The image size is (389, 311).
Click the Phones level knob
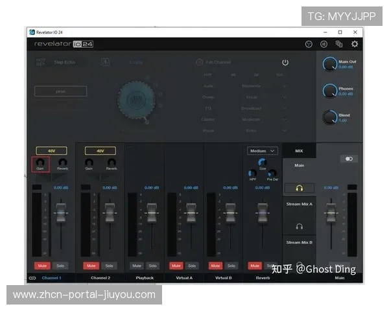click(x=330, y=91)
